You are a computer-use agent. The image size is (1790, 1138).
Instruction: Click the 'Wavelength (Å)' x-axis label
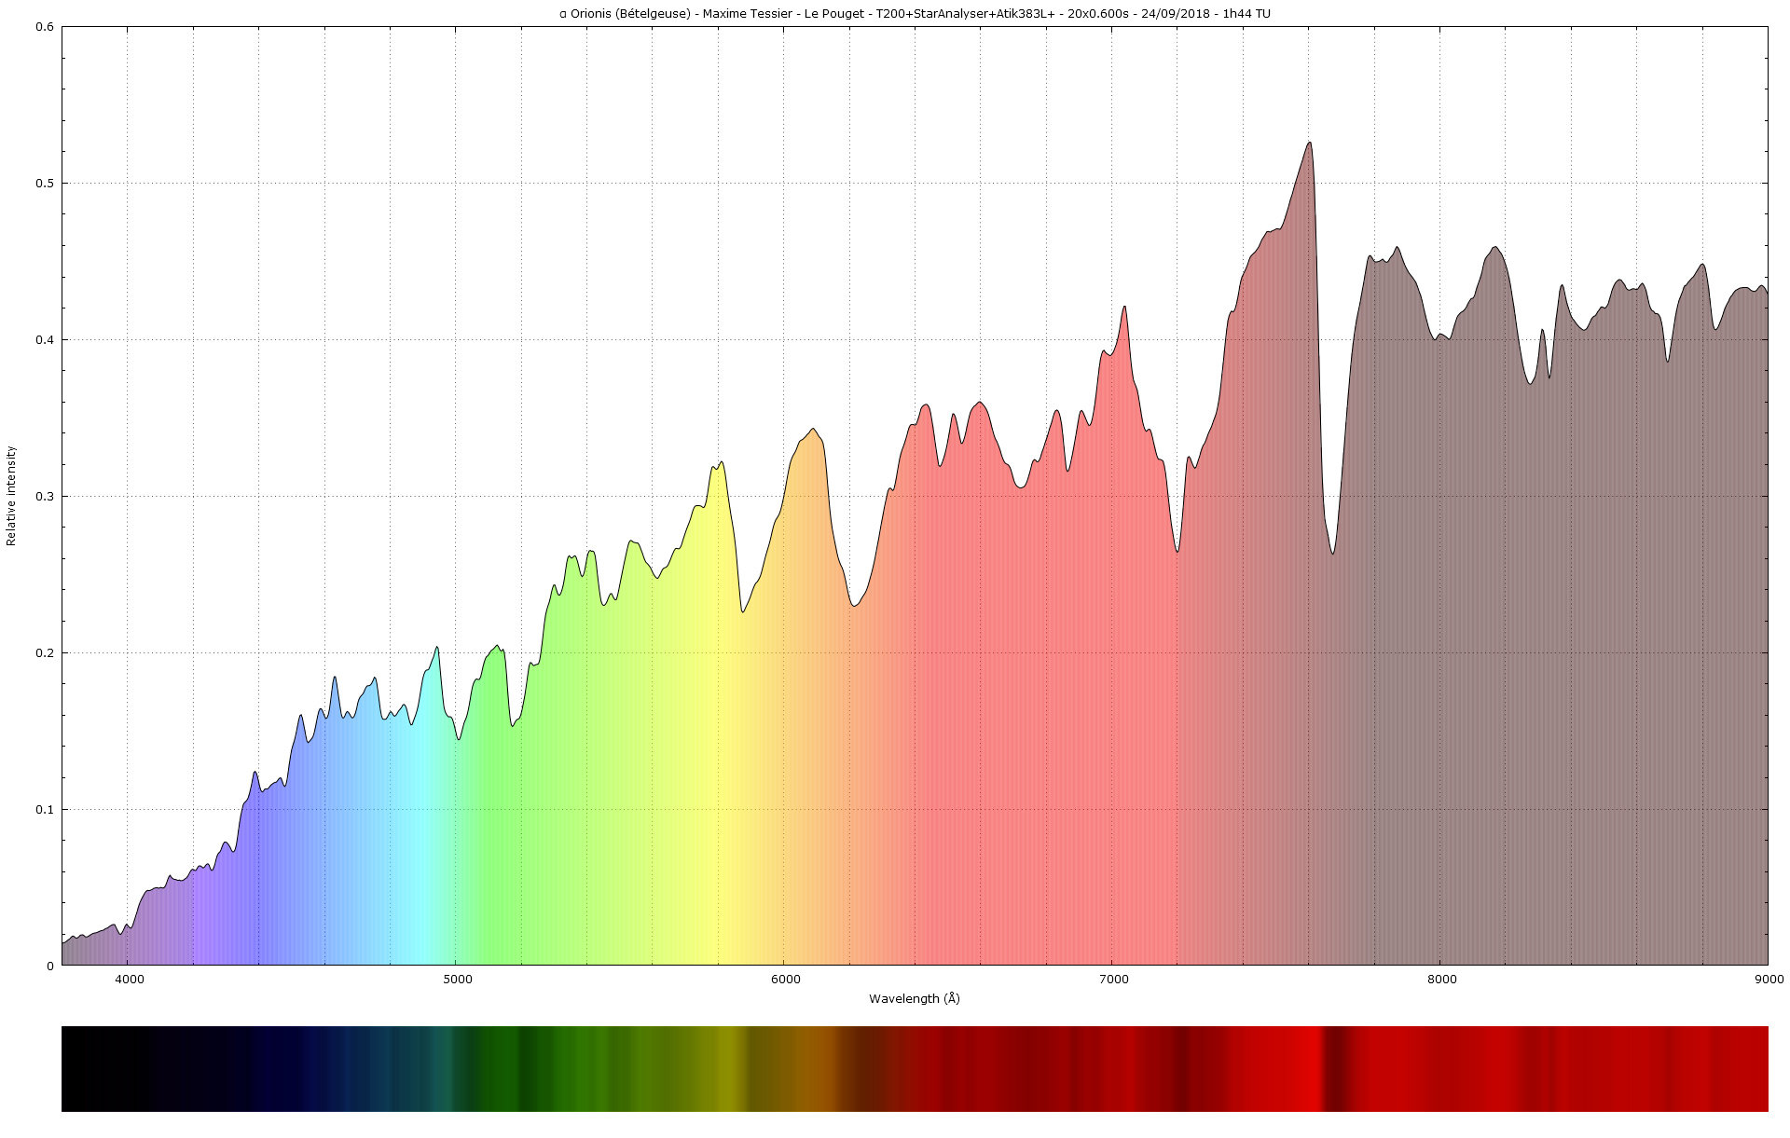tap(914, 999)
